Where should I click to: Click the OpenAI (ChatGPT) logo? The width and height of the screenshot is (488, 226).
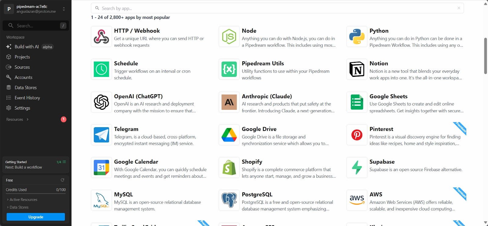pos(101,102)
